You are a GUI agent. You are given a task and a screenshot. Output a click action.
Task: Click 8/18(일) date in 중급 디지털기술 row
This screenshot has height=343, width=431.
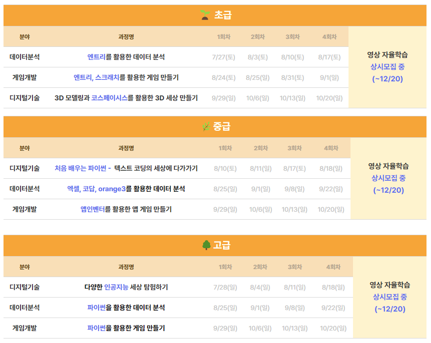331,169
